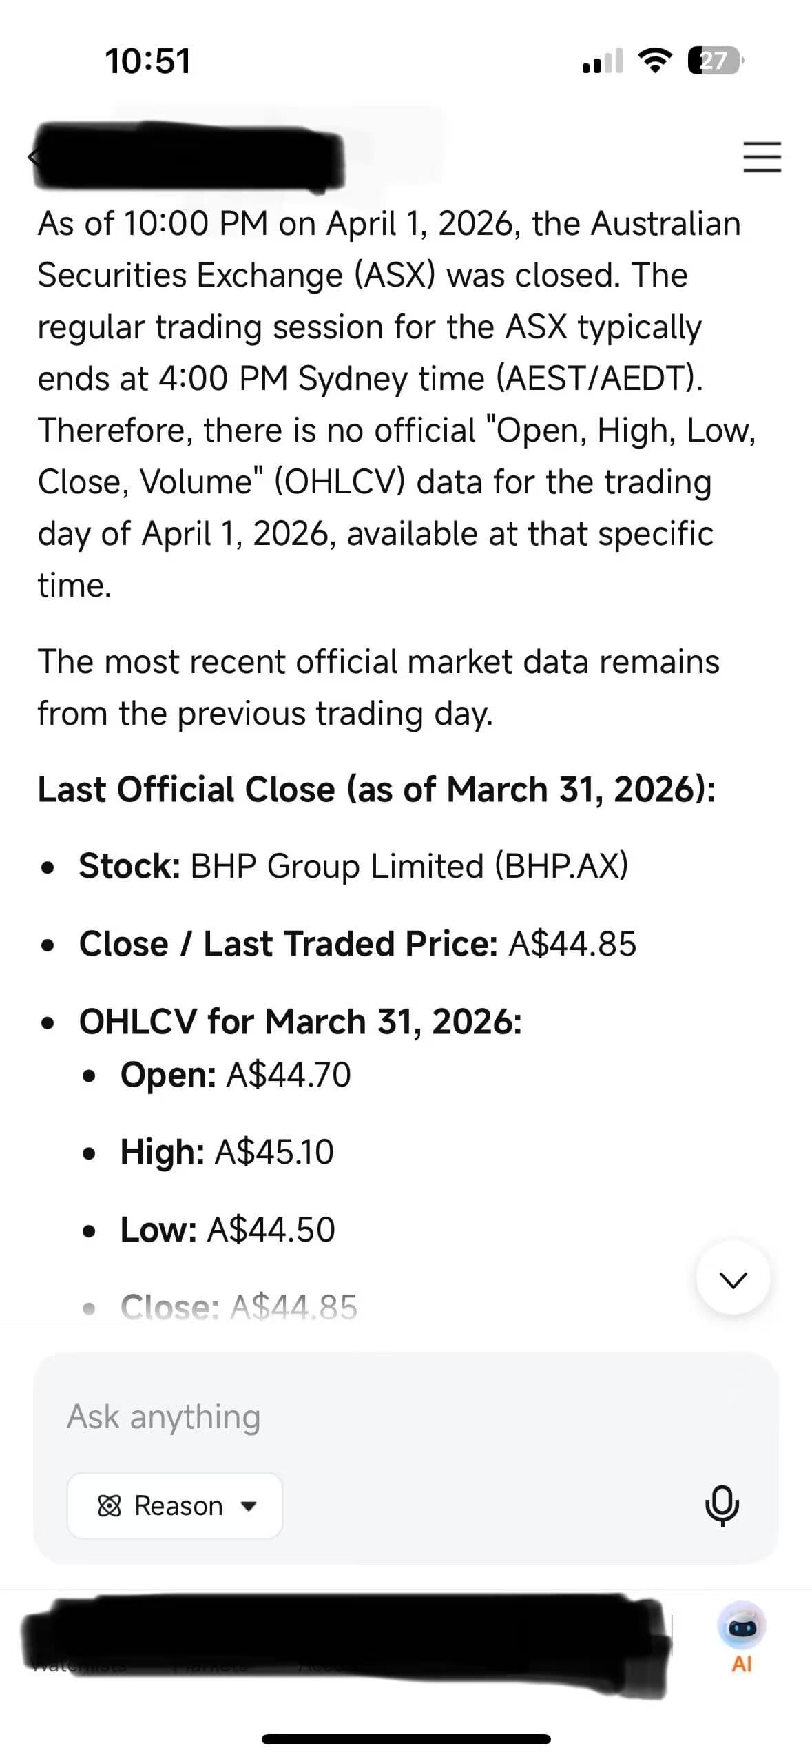812x1761 pixels.
Task: Expand the Reason mode dropdown
Action: coord(175,1505)
